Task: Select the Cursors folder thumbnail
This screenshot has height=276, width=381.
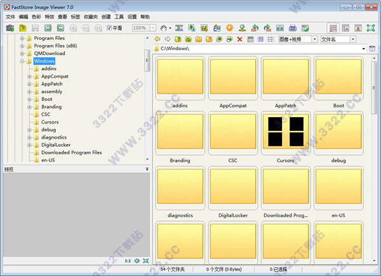Action: [286, 132]
